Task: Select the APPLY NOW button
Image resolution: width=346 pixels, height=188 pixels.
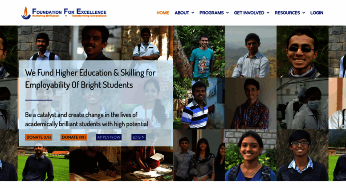Action: pos(109,137)
